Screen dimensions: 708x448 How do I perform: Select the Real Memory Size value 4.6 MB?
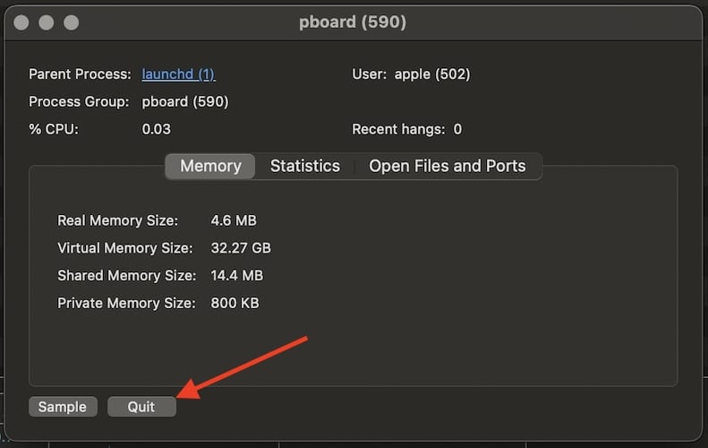[x=233, y=220]
